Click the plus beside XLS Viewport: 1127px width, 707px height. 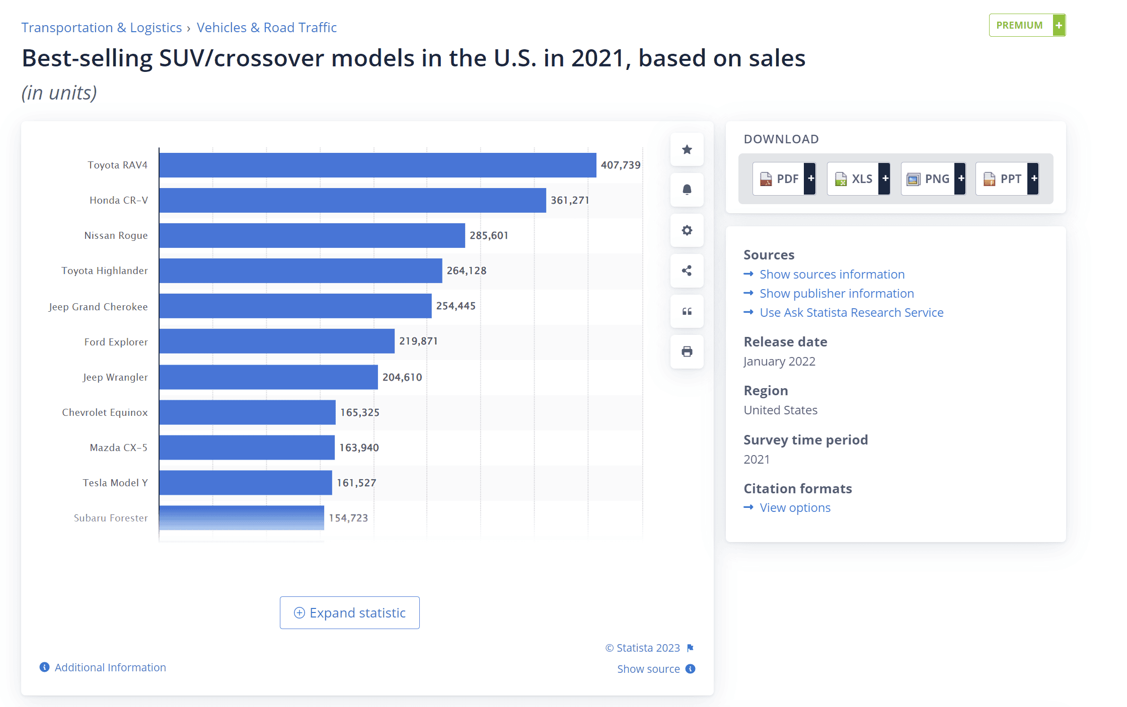click(x=884, y=179)
